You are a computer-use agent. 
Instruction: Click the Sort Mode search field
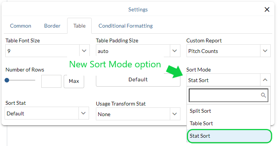coord(229,95)
